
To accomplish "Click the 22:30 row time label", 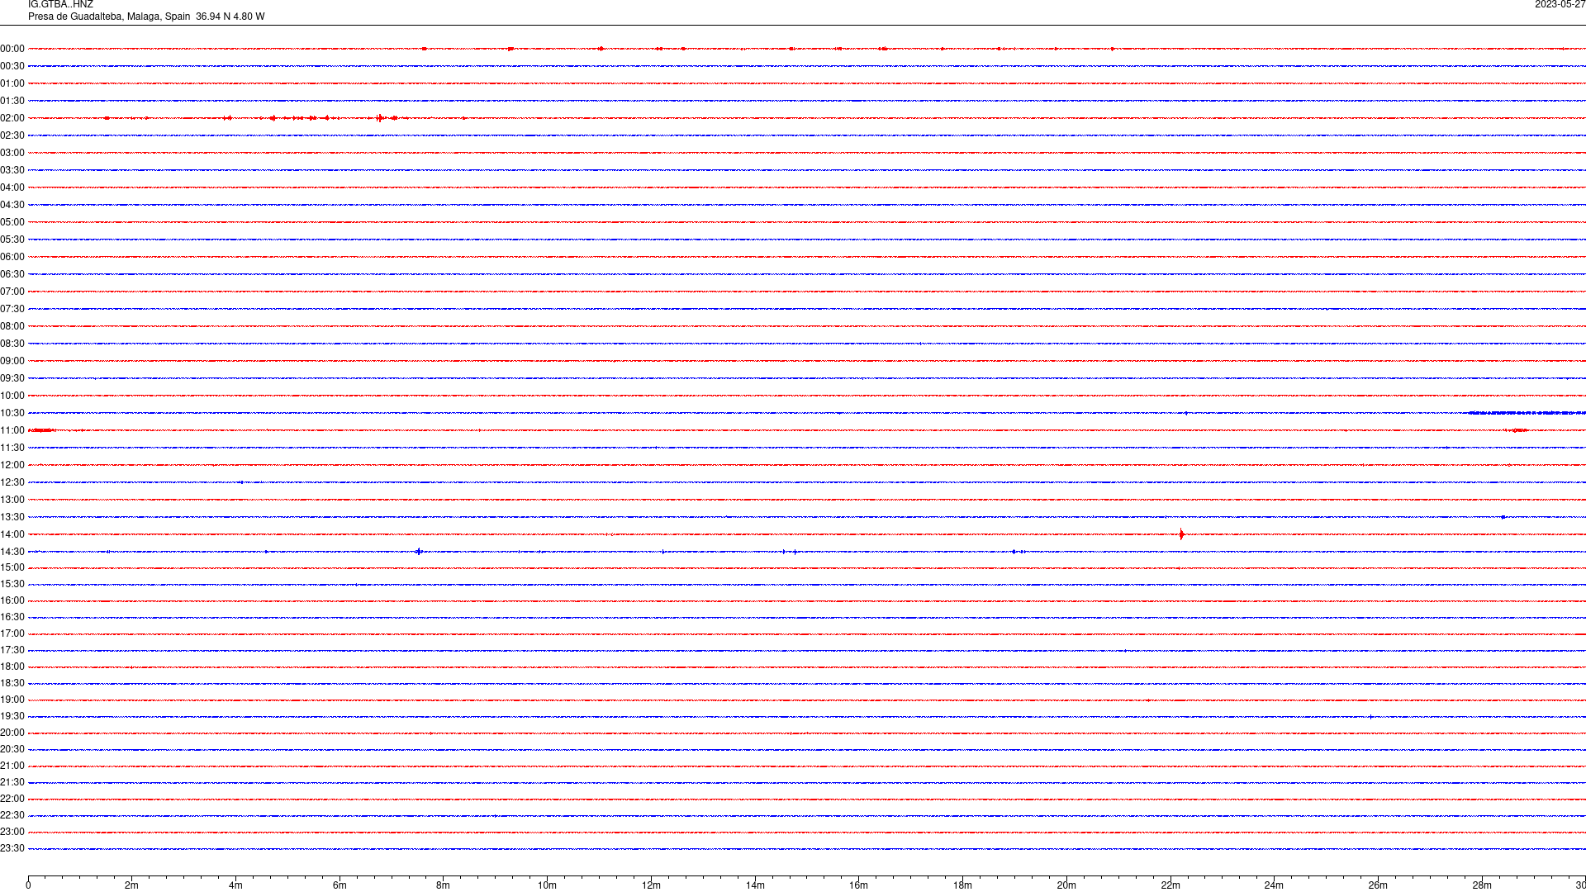I will 12,815.
